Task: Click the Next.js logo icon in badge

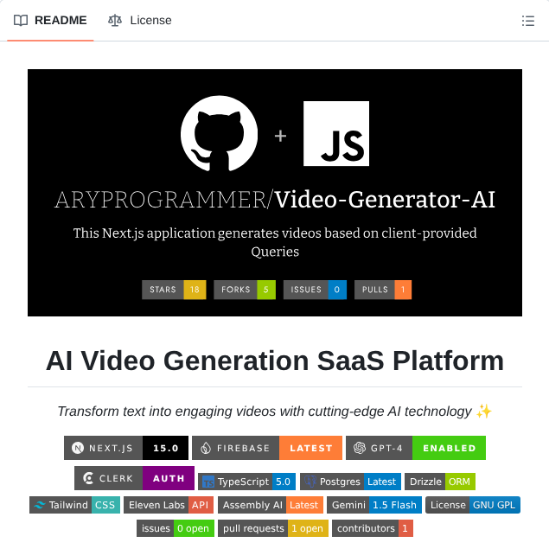Action: pos(78,448)
